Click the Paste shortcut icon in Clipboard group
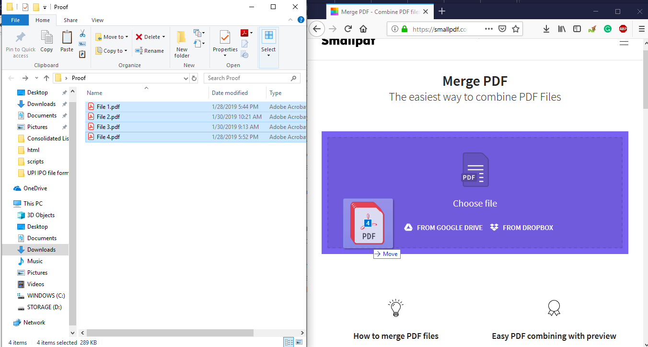648x347 pixels. [82, 54]
